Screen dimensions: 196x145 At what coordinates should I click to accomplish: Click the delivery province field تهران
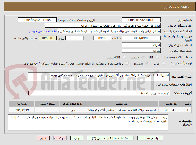pyautogui.click(x=141, y=45)
